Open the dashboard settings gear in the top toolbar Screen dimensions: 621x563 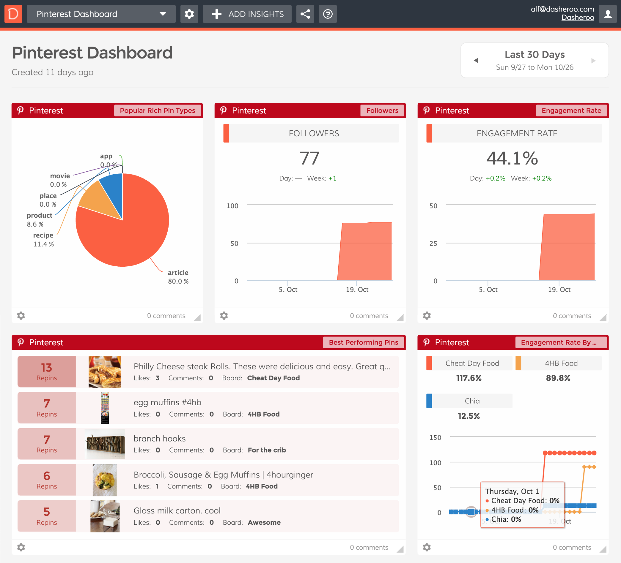(x=189, y=14)
